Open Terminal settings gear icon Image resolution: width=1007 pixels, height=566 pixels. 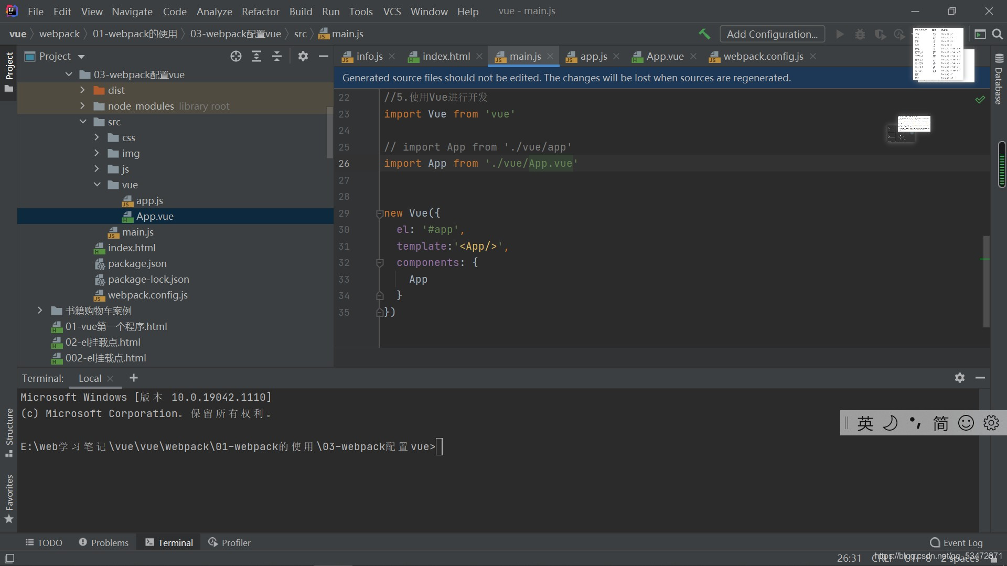click(960, 378)
